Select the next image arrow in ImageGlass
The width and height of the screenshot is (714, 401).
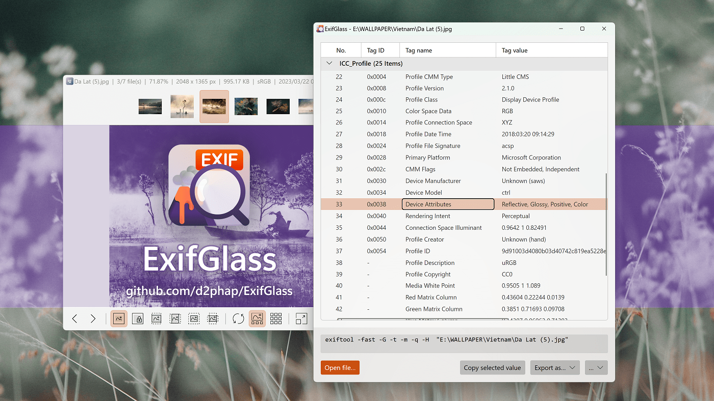tap(93, 318)
